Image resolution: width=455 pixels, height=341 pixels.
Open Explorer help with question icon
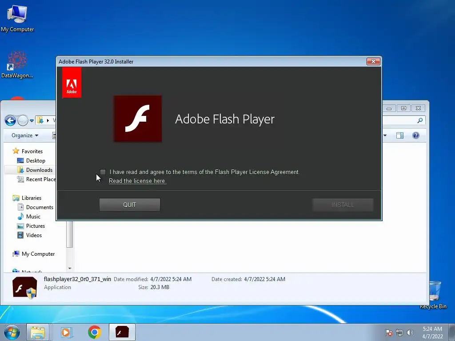(x=415, y=135)
